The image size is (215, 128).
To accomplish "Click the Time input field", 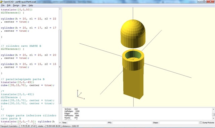I will tap(87, 123).
